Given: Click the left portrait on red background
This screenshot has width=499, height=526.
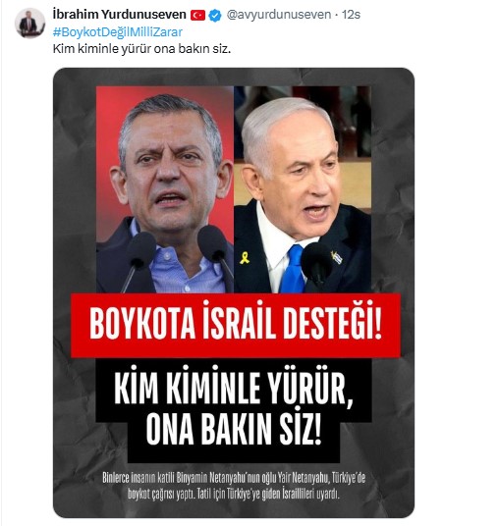Looking at the screenshot, I should (165, 189).
